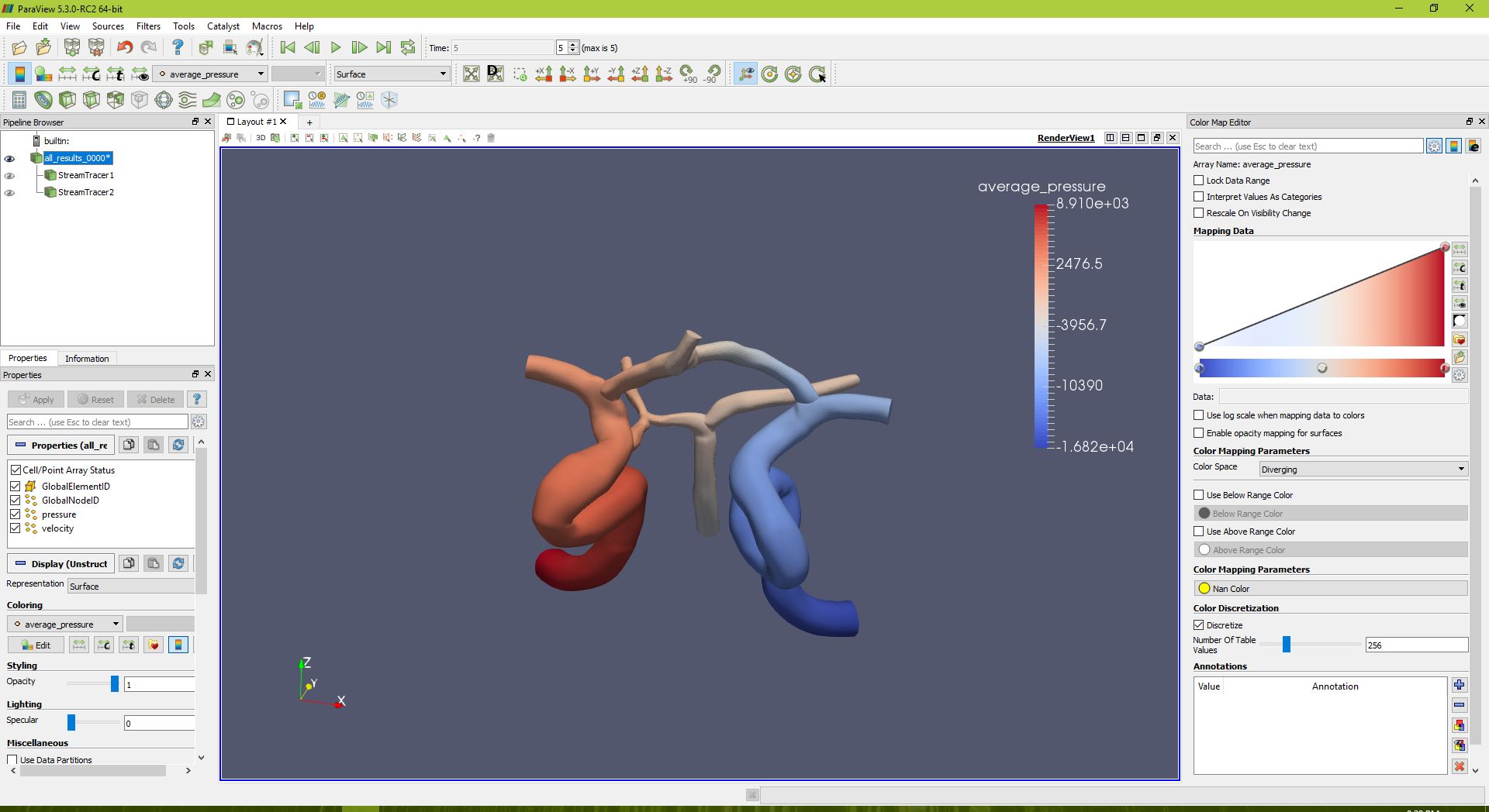Click the Number Of Table Values slider
The width and height of the screenshot is (1489, 812).
click(1287, 645)
